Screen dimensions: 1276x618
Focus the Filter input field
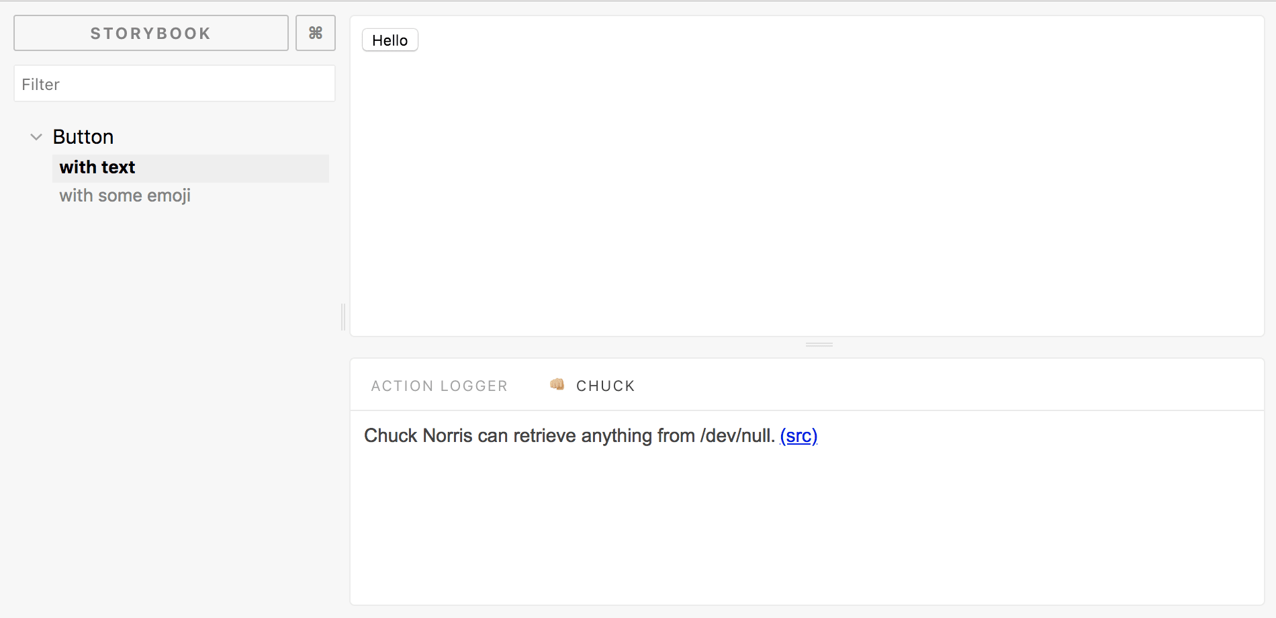coord(175,84)
